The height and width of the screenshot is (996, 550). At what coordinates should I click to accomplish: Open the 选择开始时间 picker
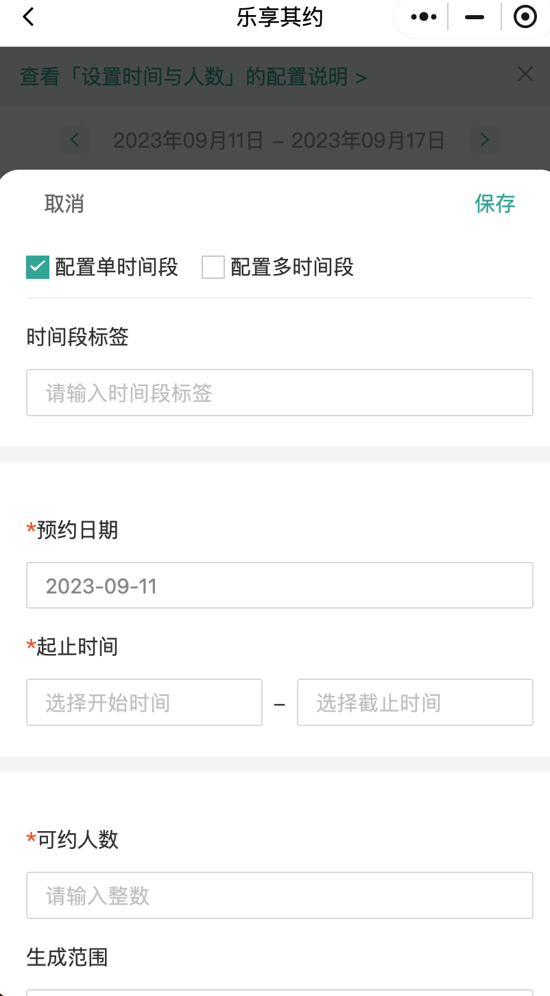coord(144,703)
